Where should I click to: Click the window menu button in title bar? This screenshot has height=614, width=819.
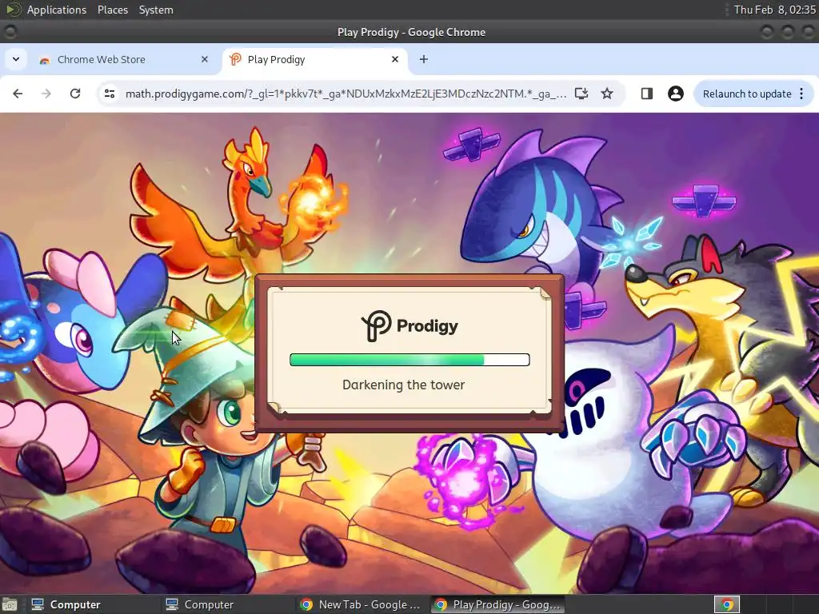[x=10, y=32]
